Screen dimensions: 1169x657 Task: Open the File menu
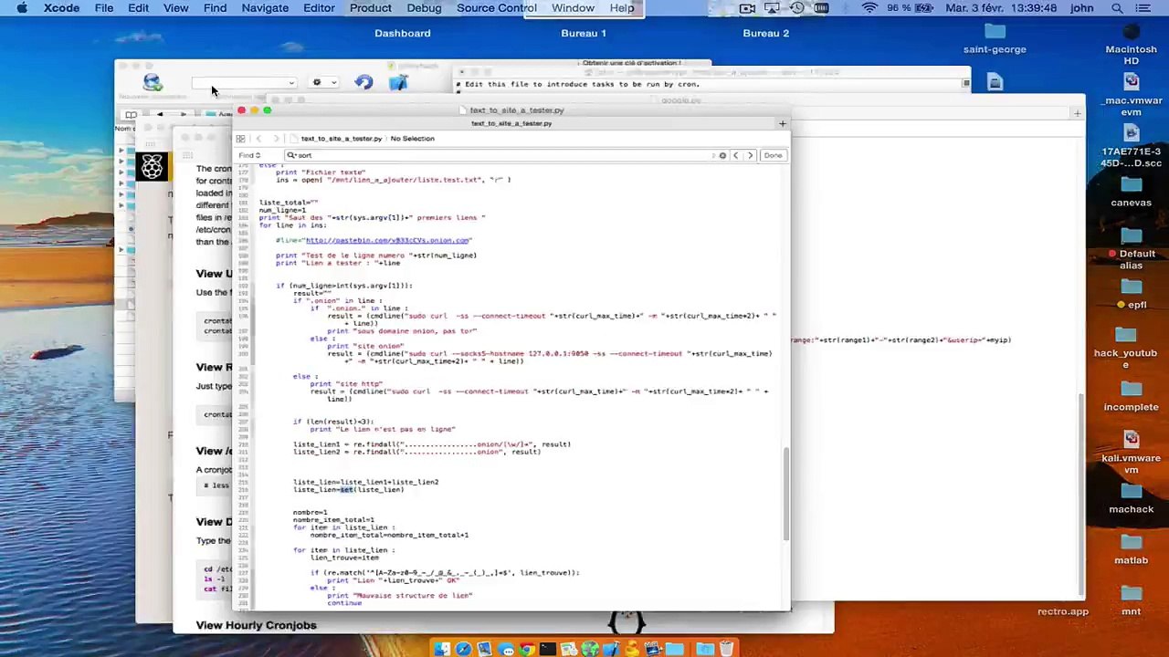click(104, 8)
